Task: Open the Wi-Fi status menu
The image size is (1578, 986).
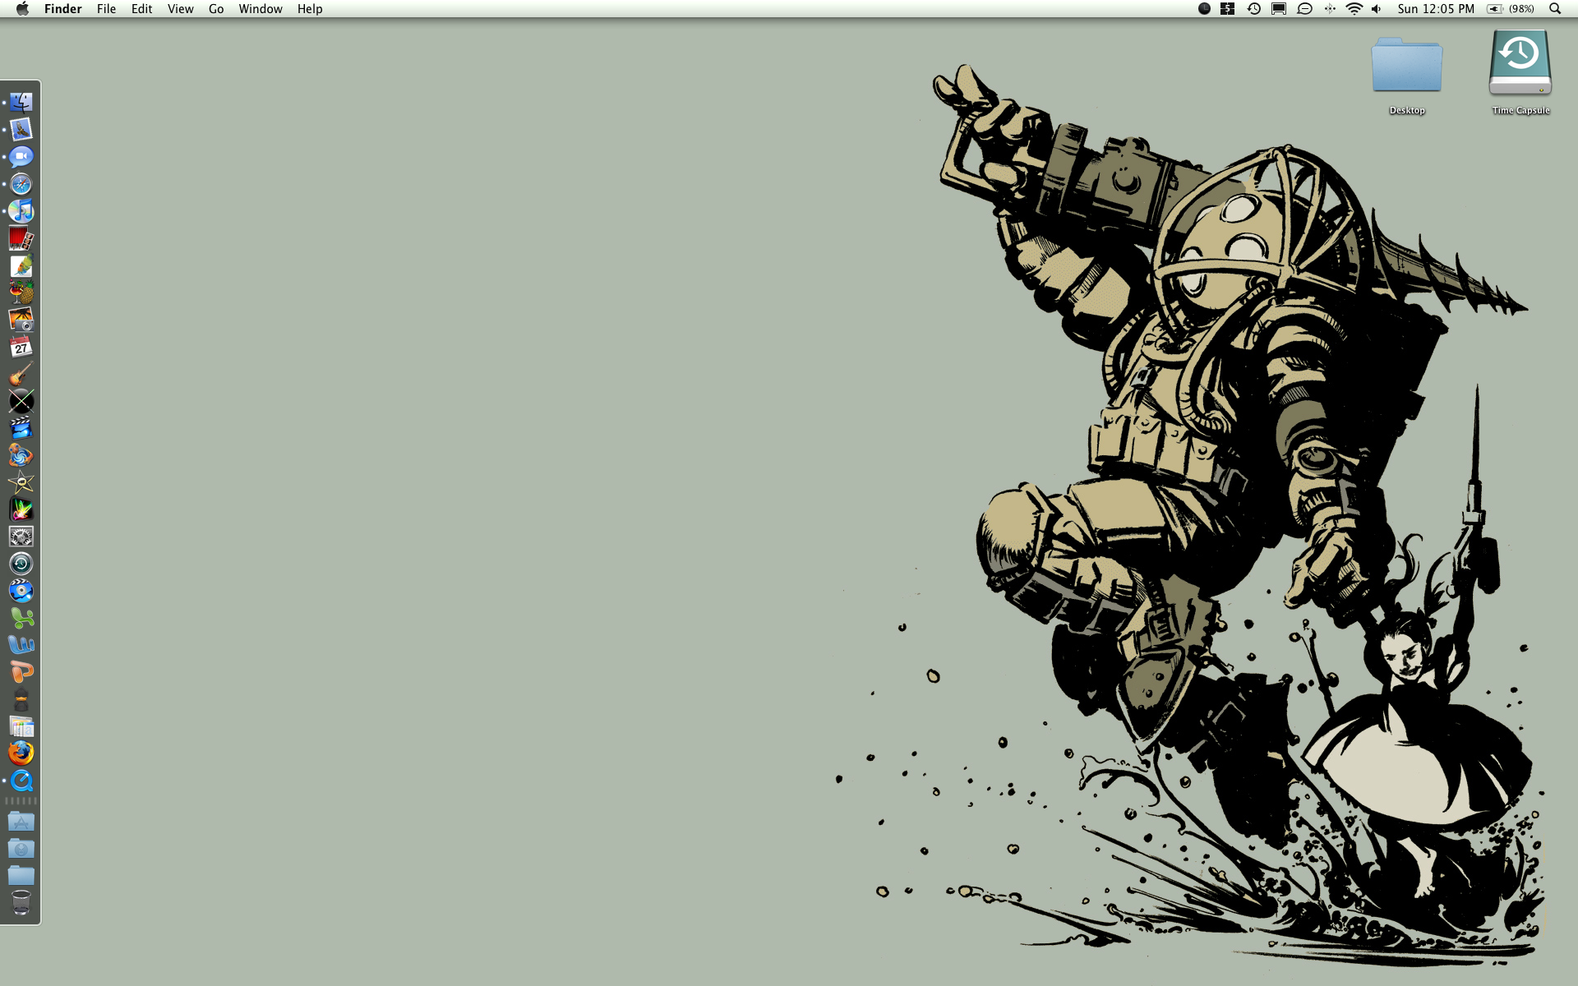Action: 1354,9
